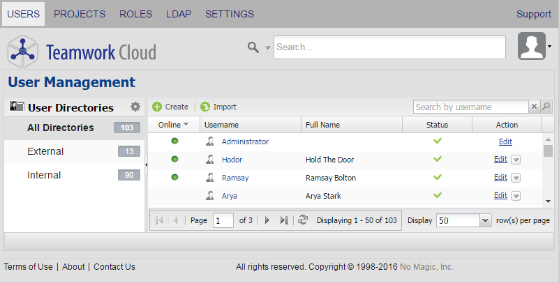Refresh the user list
The image size is (559, 283).
click(303, 220)
